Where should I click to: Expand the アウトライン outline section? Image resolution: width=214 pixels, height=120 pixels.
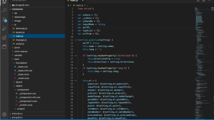[10, 114]
